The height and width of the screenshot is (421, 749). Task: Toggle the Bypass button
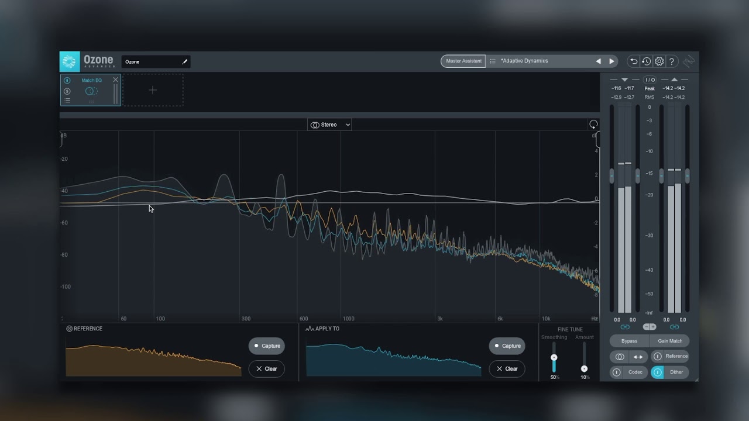pos(629,341)
